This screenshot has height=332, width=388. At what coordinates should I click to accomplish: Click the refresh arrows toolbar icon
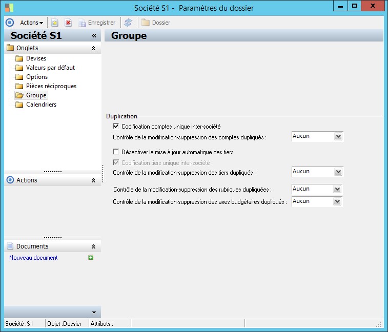point(128,23)
